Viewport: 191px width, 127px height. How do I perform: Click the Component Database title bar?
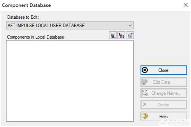click(80, 5)
